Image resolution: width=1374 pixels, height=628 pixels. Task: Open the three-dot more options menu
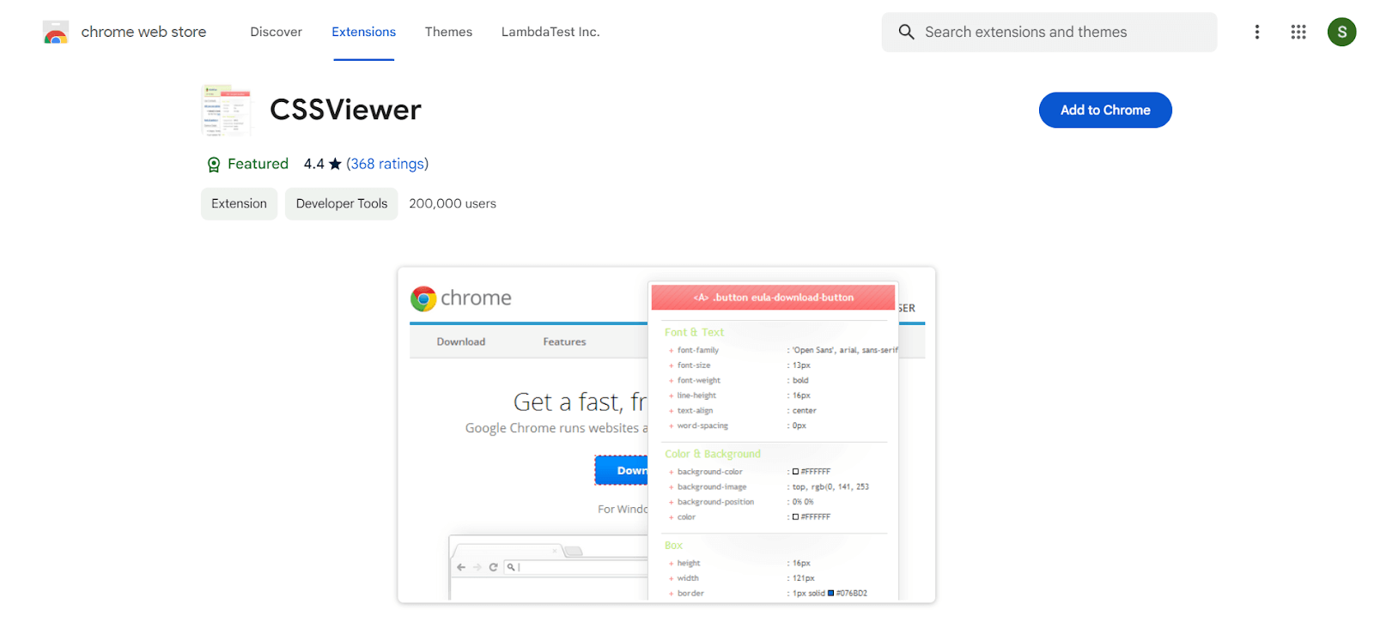1256,32
